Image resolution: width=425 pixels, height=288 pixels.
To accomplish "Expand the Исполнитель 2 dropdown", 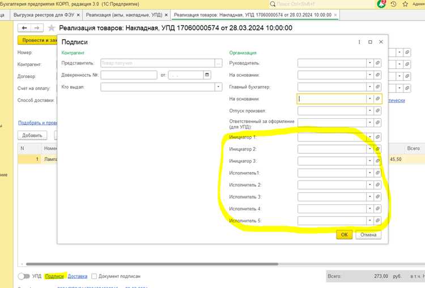I will click(x=369, y=184).
